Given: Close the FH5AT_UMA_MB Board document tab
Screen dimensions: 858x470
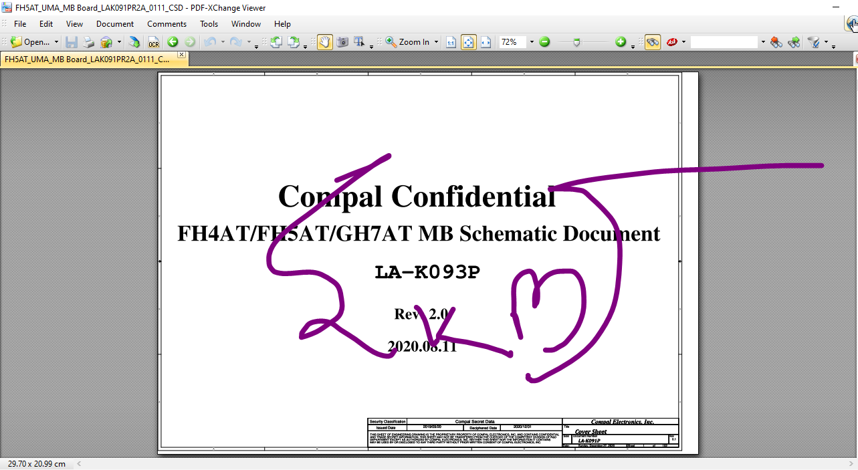Looking at the screenshot, I should pos(181,55).
